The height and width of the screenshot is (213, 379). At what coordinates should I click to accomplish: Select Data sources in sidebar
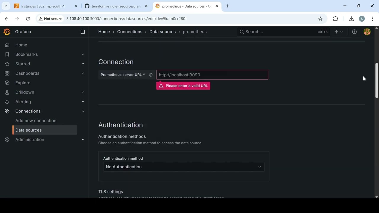(x=45, y=130)
